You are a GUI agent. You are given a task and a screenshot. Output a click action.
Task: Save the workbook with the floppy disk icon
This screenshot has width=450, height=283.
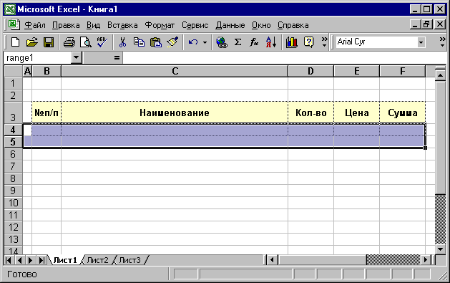click(49, 42)
